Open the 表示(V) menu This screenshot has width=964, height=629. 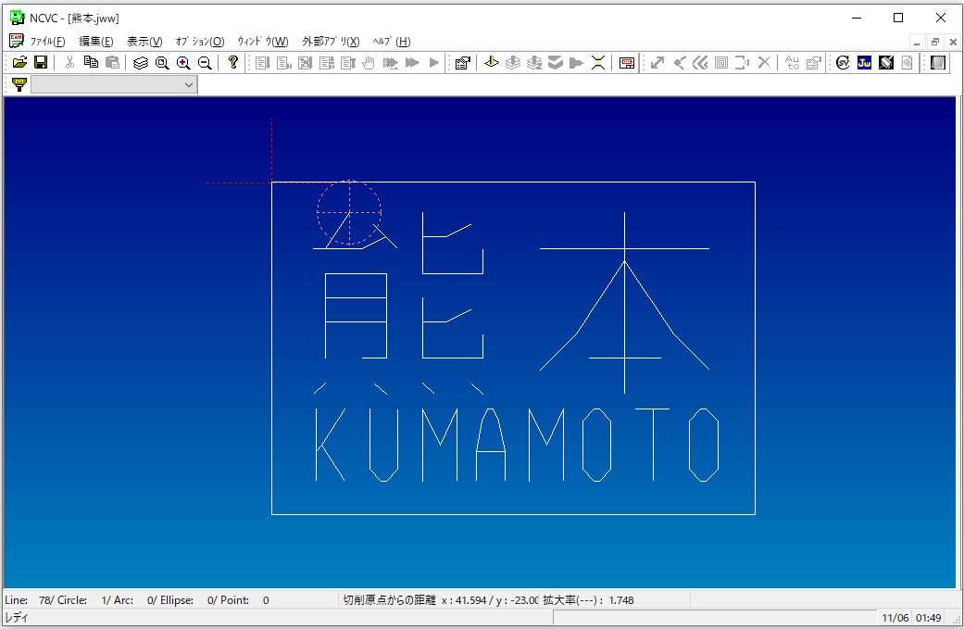point(144,42)
